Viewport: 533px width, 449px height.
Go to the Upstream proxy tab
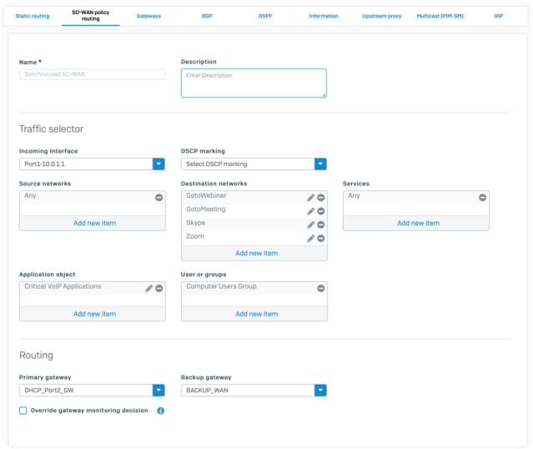(381, 16)
